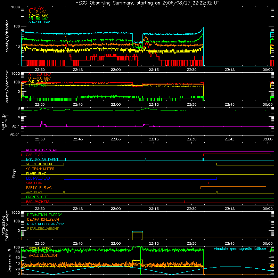278x278 pixels.
Task: Click the REAR_DEC_WEIGHT legend label
Action: 43,229
